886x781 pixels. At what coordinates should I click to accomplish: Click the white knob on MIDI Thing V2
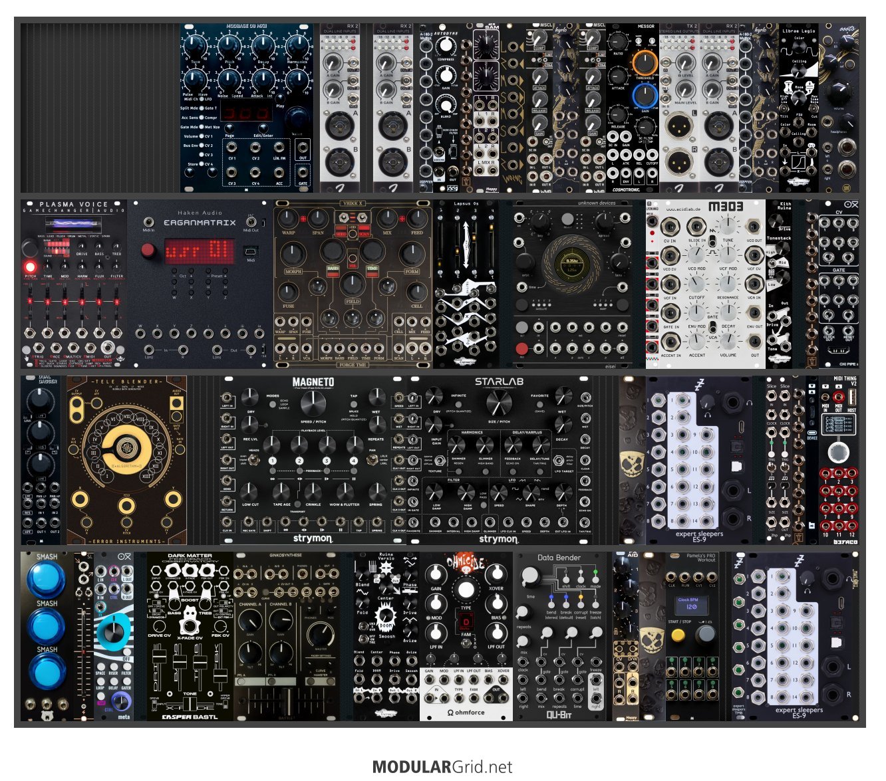pos(838,453)
